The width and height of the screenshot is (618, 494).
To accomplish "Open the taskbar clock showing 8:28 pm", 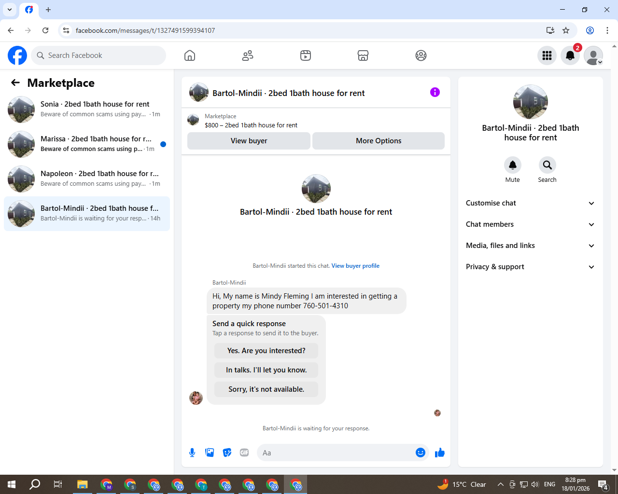I will point(576,484).
